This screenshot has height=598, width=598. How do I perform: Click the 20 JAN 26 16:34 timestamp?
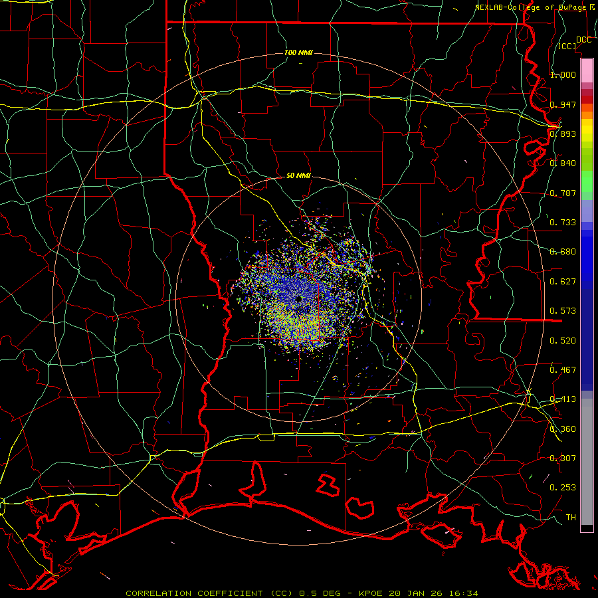[x=433, y=593]
